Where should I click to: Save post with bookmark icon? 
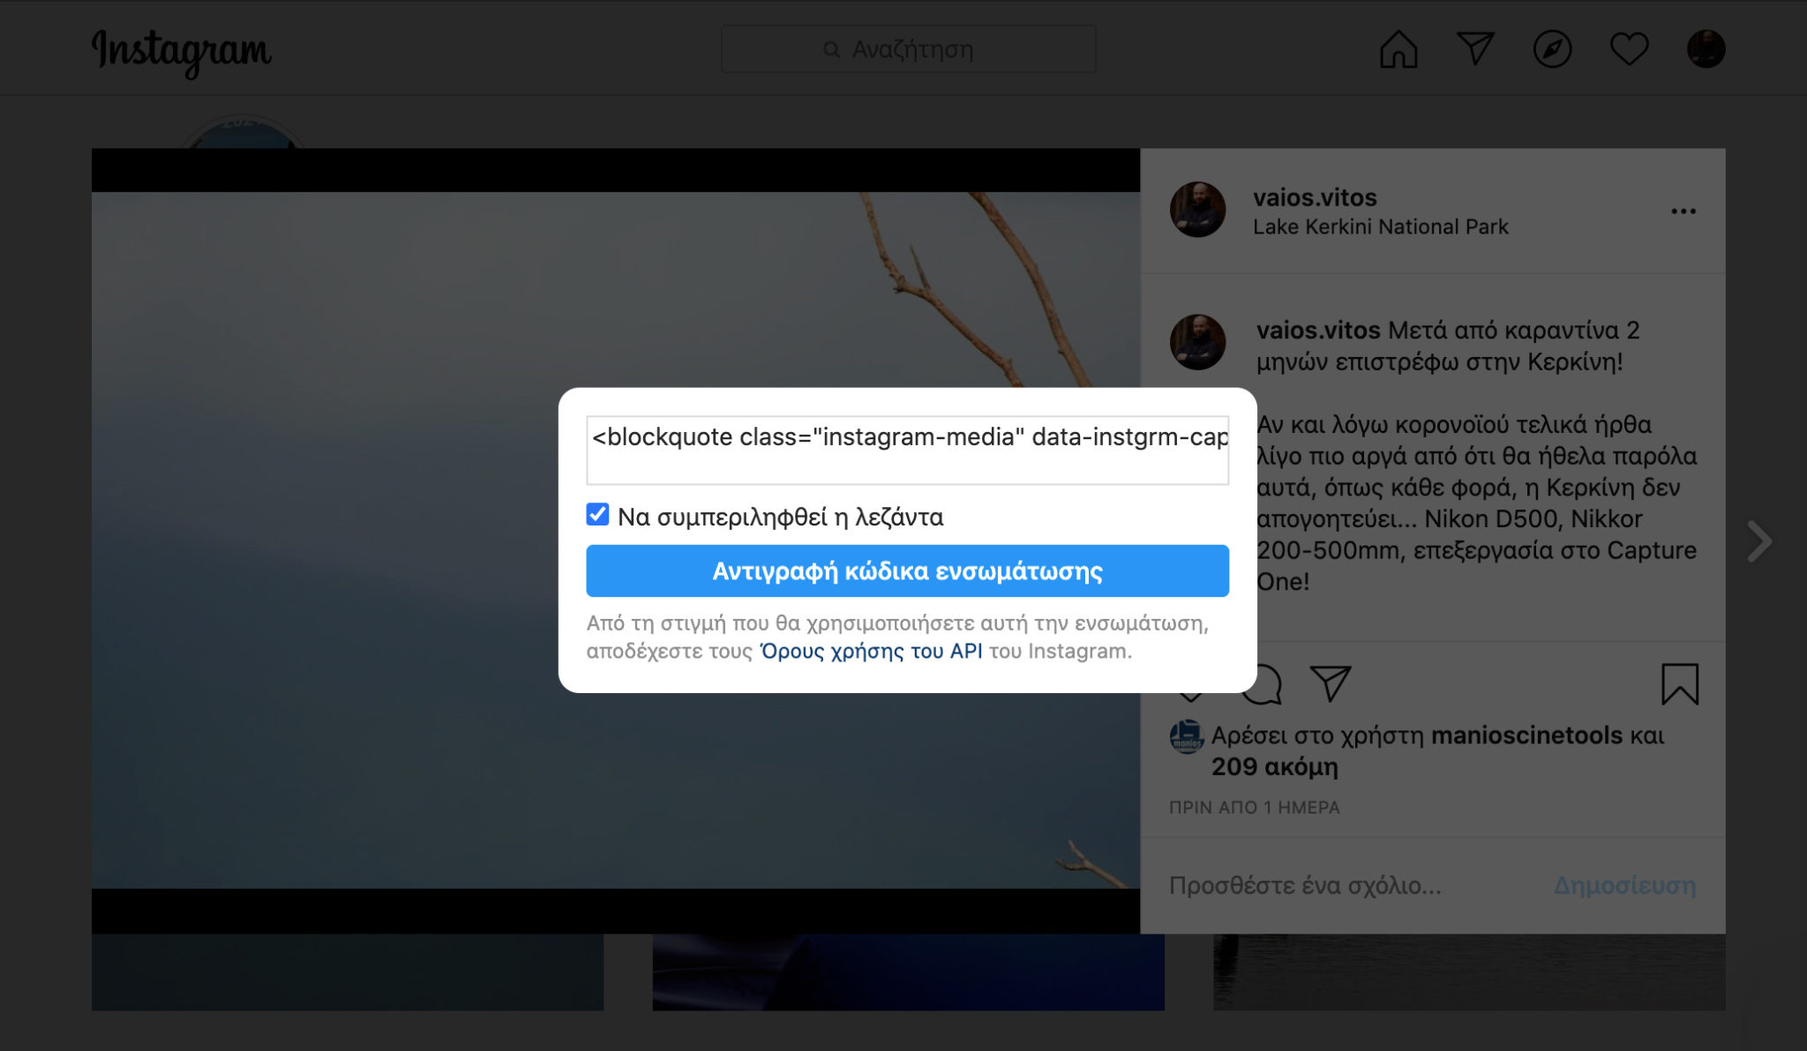[1679, 684]
